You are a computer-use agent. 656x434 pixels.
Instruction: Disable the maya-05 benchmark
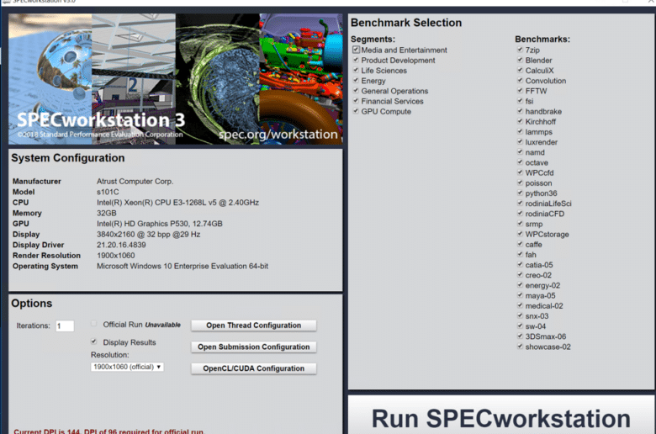tap(520, 295)
